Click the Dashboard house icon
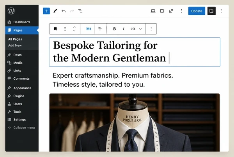 (x=9, y=22)
